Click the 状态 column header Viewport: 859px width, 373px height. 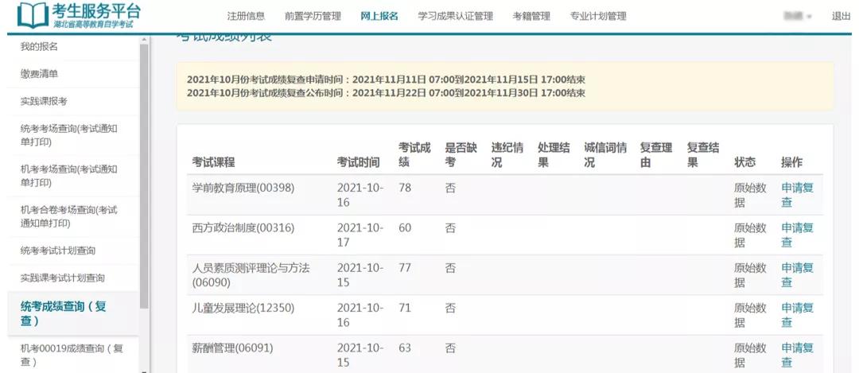tap(744, 162)
